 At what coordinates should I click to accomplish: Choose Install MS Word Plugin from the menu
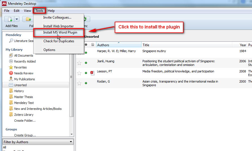[60, 32]
